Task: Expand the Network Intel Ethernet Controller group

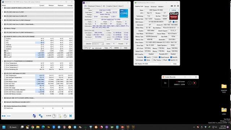Action: point(3,102)
